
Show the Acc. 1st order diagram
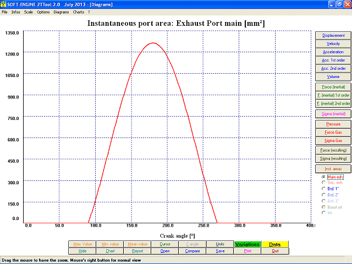[x=333, y=60]
